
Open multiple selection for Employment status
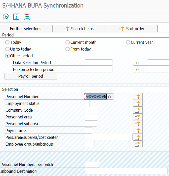pos(138,103)
